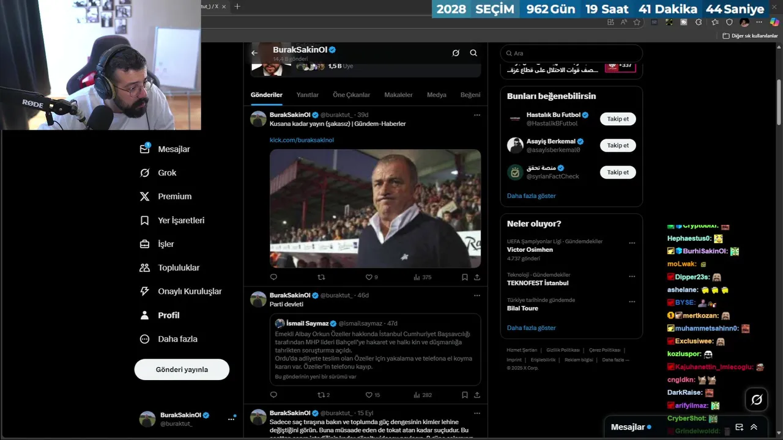Screen dimensions: 783x440
Task: Open more options on the Kusana kadar yayın post
Action: coord(477,115)
